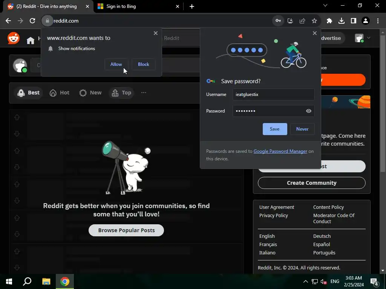Open the Content Policy link

point(328,207)
